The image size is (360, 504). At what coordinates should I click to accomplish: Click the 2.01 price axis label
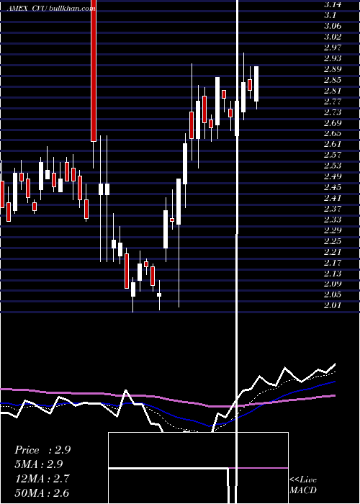click(333, 305)
